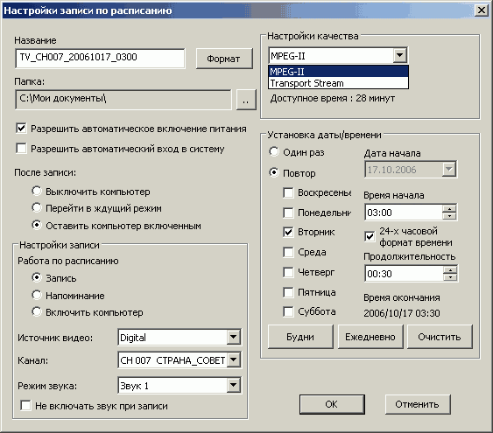Check the Понедельник checkbox
The width and height of the screenshot is (493, 433).
point(288,213)
